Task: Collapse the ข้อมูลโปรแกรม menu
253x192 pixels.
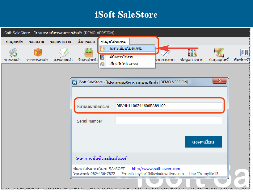Action: click(x=114, y=42)
